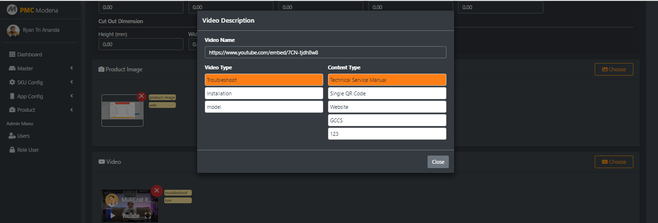
Task: Remove the product image with red X
Action: [x=142, y=96]
